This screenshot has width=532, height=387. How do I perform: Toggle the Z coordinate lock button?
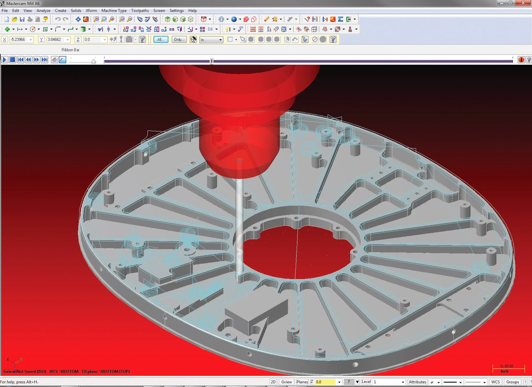78,39
